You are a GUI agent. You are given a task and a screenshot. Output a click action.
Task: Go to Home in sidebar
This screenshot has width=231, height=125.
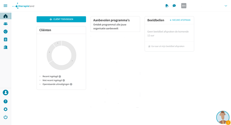[x=5, y=16]
